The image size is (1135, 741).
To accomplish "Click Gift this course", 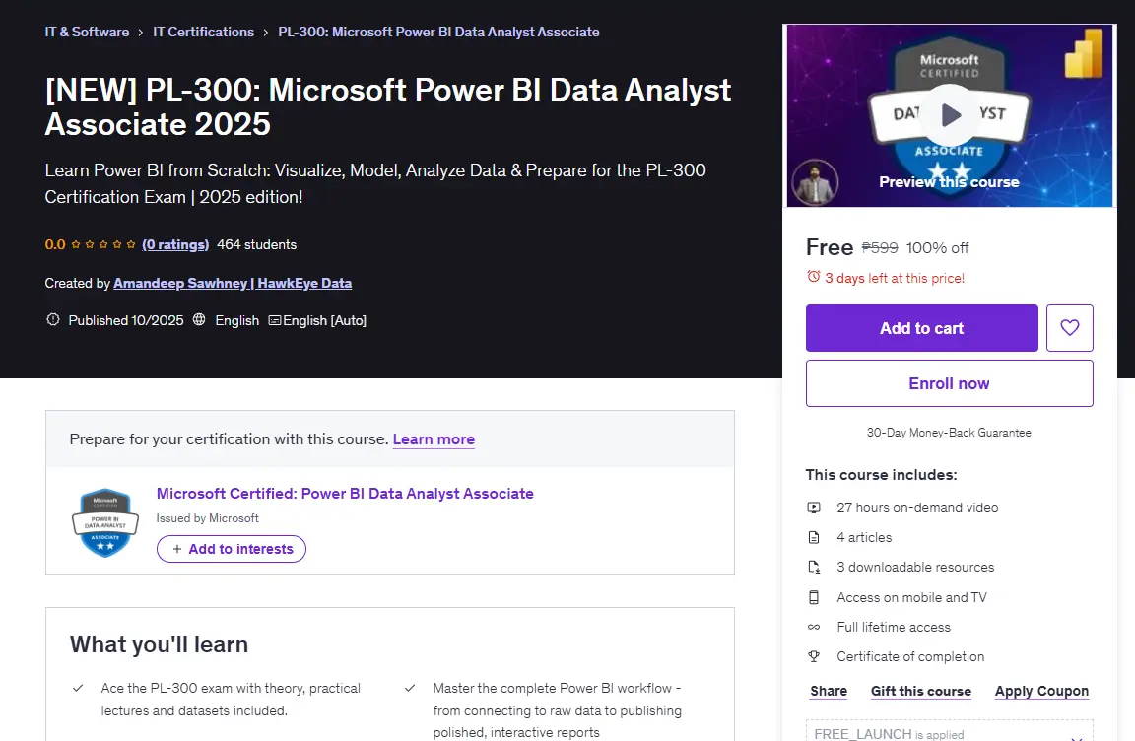I will pos(921,691).
